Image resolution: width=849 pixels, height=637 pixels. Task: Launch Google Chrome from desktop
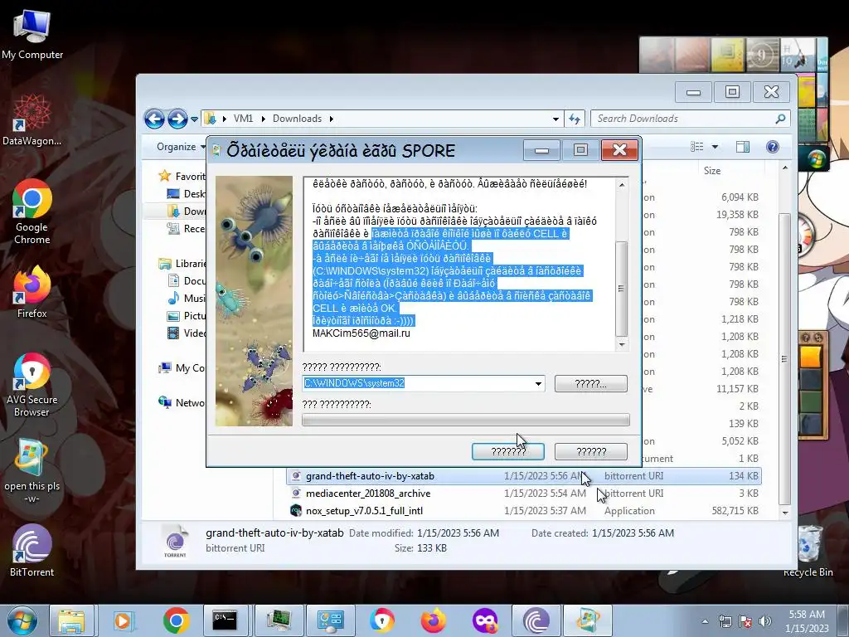(x=32, y=212)
